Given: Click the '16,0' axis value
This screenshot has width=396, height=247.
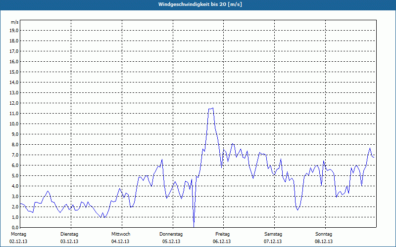Looking at the screenshot, I should pos(14,61).
